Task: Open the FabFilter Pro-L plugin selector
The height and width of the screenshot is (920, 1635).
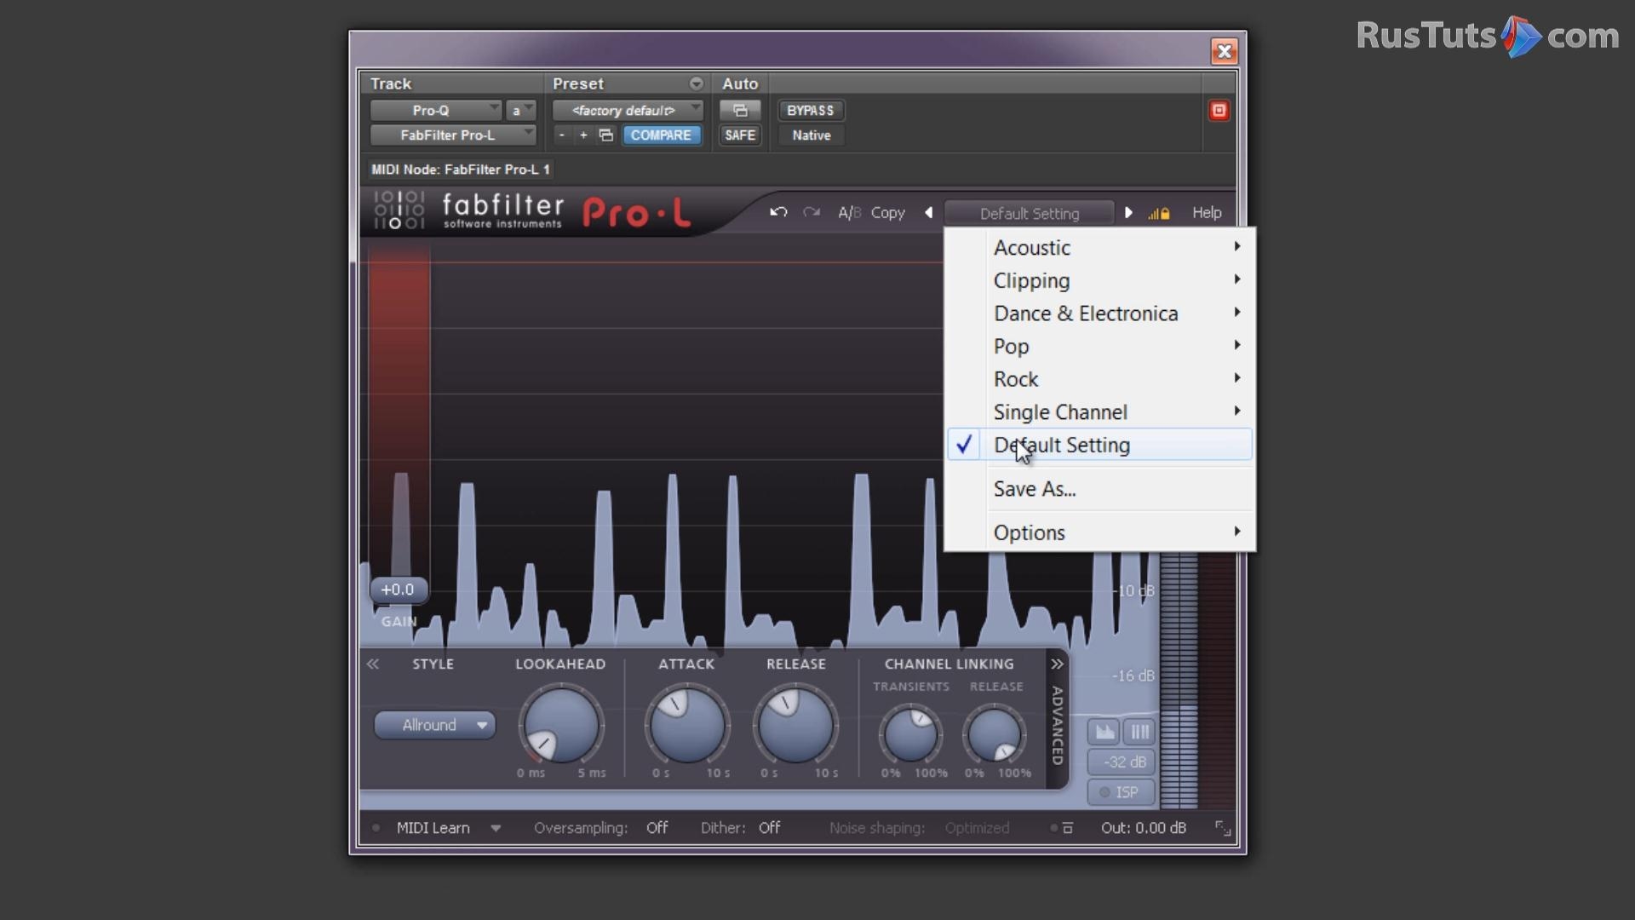Action: 453,135
